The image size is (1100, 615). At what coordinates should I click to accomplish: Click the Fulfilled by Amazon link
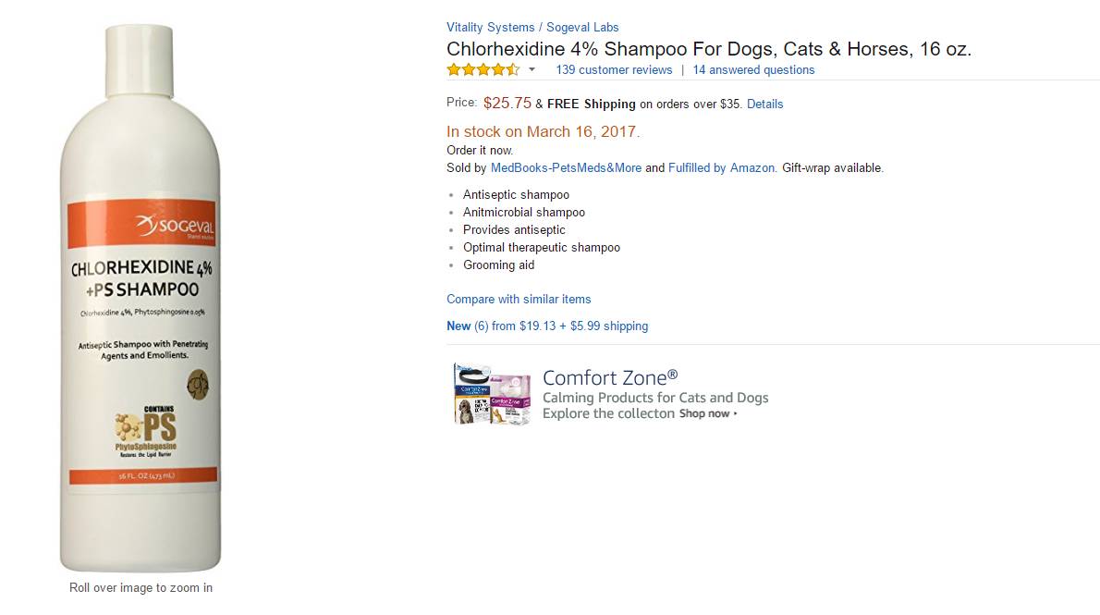721,168
